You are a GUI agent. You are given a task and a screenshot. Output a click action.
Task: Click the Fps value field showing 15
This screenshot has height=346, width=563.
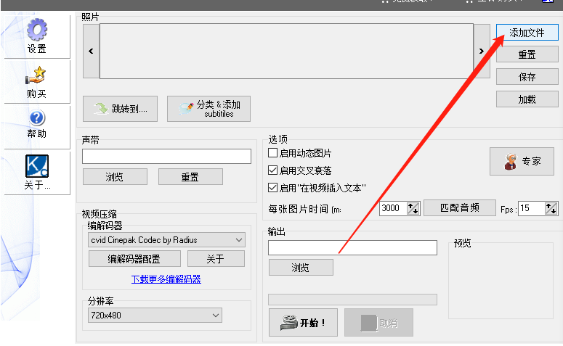(x=532, y=208)
